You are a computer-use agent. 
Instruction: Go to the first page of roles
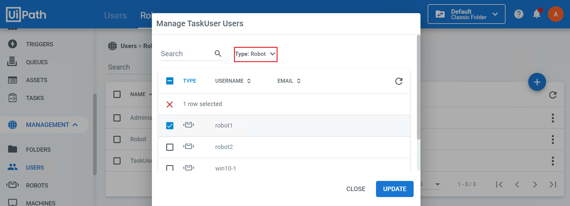coord(499,185)
